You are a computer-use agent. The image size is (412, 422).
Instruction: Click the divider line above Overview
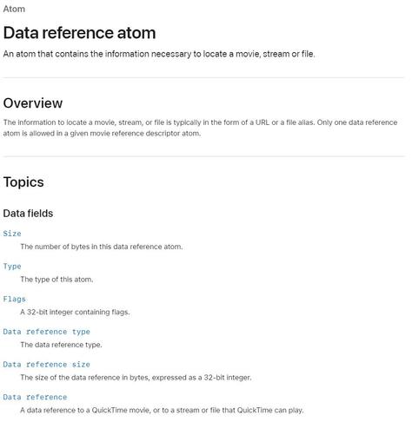coord(203,77)
